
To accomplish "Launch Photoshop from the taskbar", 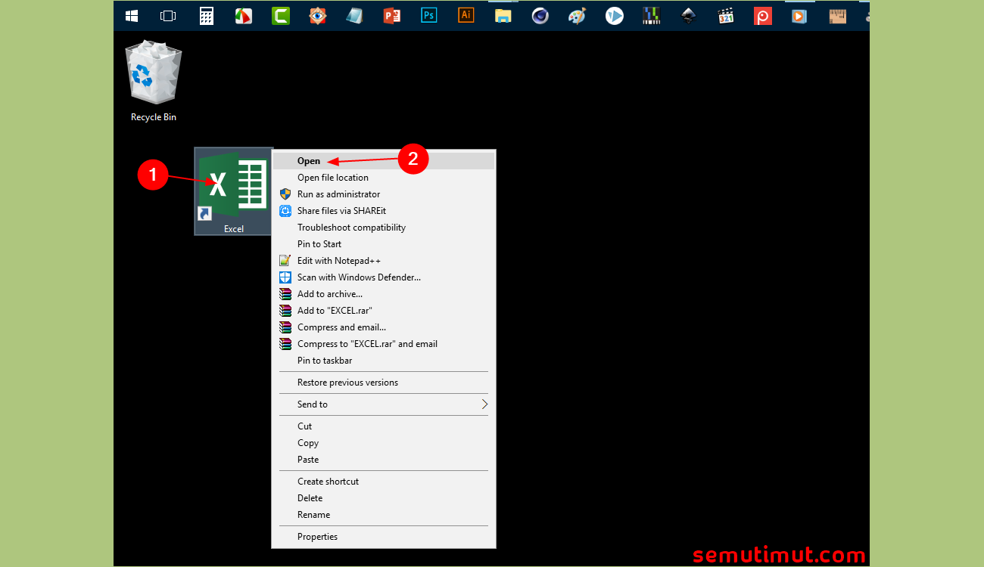I will coord(429,15).
